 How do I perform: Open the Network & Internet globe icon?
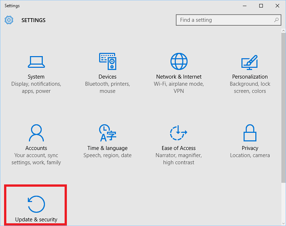click(179, 61)
